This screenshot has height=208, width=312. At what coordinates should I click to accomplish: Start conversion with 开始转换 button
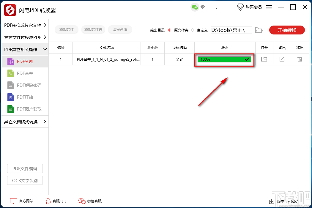[287, 30]
